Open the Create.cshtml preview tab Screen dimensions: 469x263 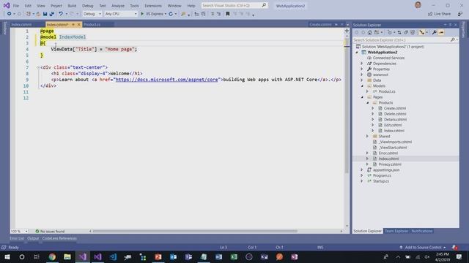pyautogui.click(x=320, y=24)
